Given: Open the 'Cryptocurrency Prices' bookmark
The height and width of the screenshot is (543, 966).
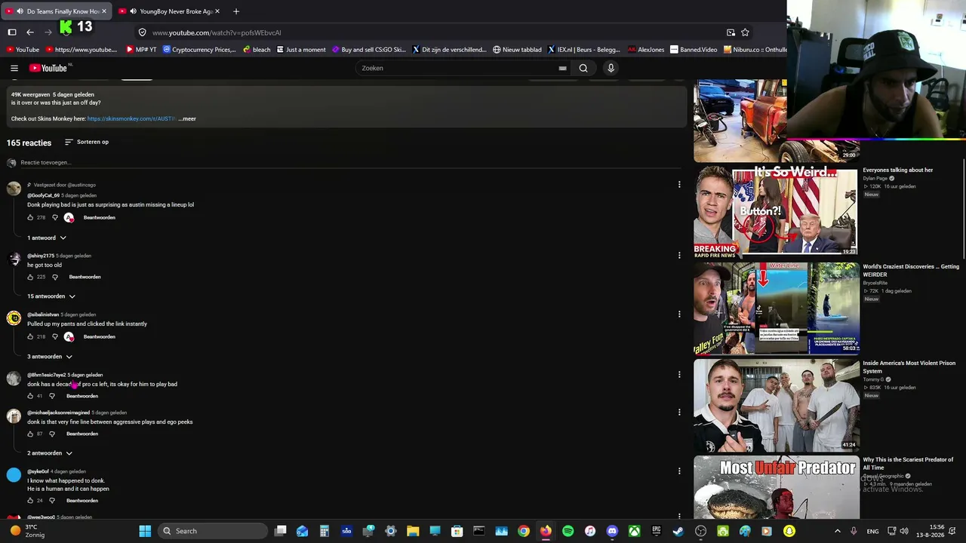Looking at the screenshot, I should coord(198,50).
